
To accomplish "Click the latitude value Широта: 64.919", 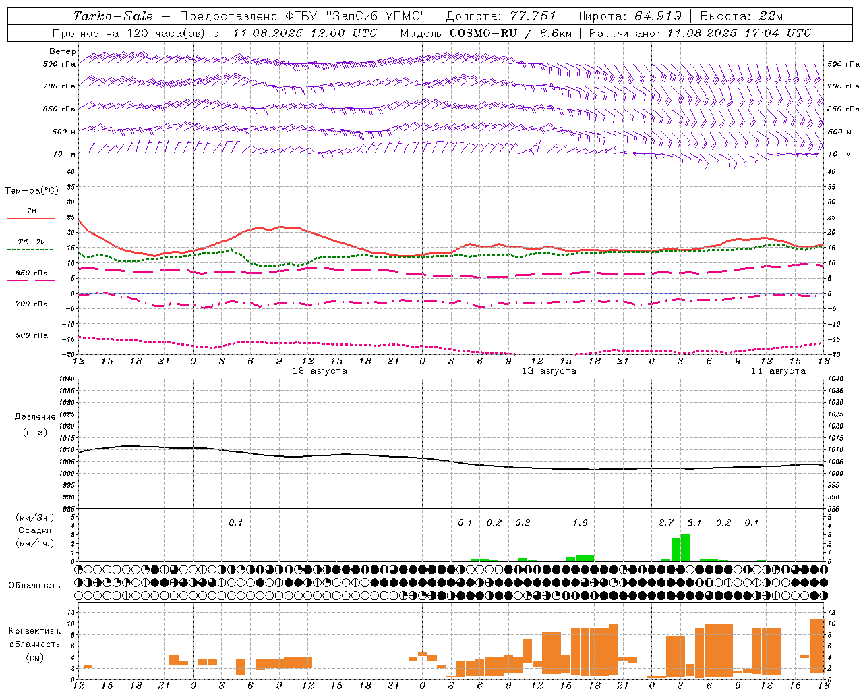I will (x=628, y=16).
